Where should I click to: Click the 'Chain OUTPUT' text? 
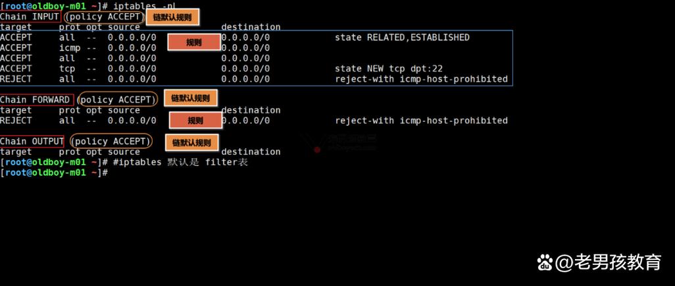pyautogui.click(x=32, y=141)
